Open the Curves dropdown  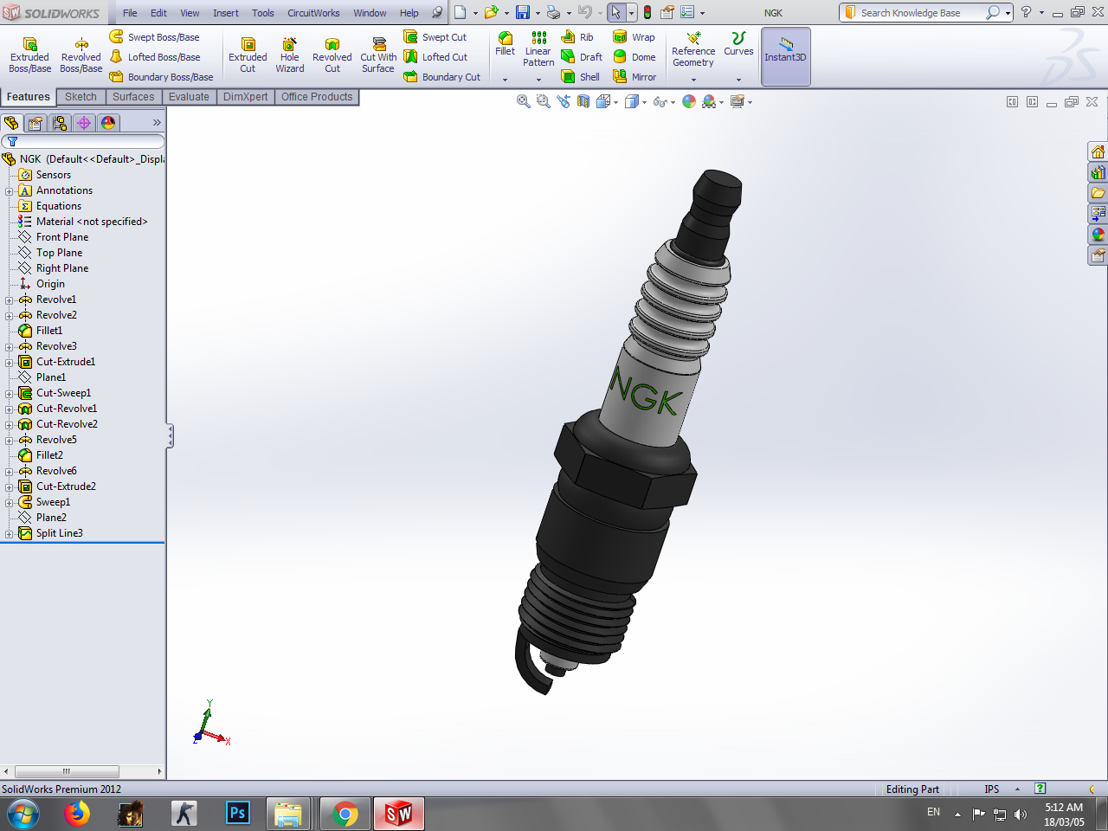pyautogui.click(x=738, y=80)
